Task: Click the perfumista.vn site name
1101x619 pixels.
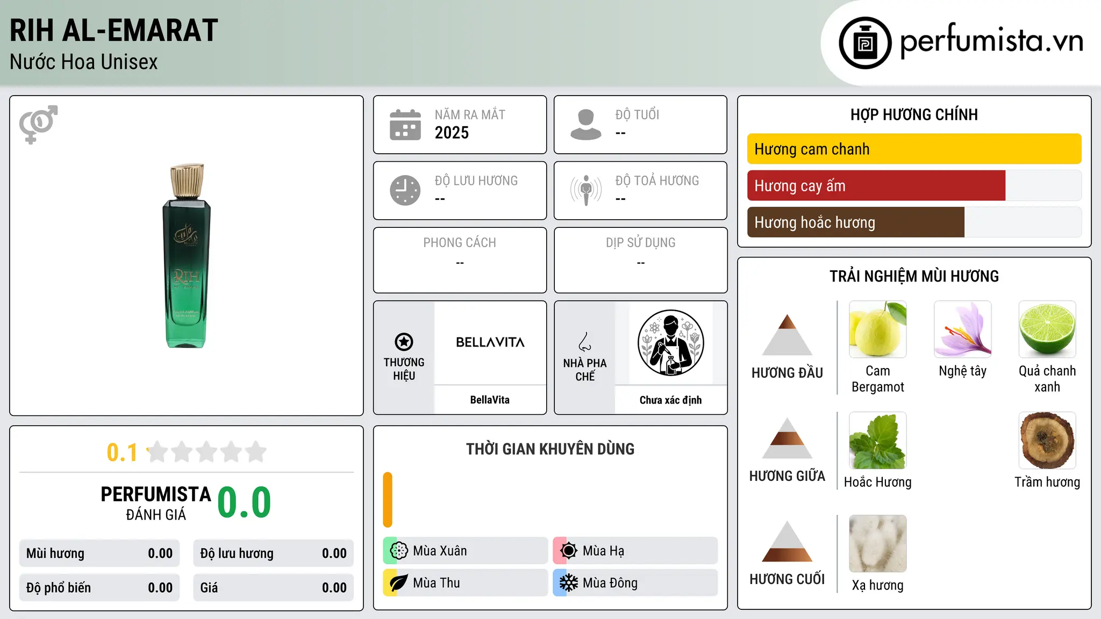Action: click(x=992, y=41)
